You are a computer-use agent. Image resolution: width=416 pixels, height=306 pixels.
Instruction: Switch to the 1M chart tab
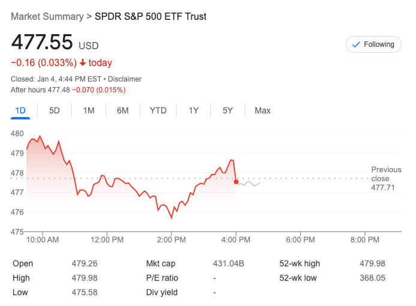coord(89,110)
